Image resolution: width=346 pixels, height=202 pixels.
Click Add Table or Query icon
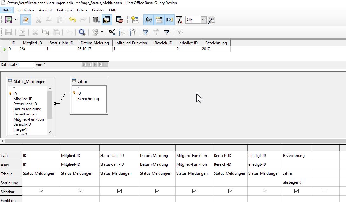click(x=135, y=20)
